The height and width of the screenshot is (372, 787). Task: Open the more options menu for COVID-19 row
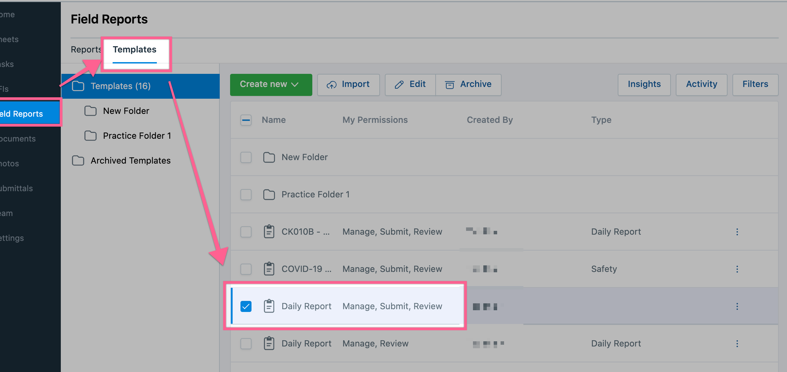pos(737,269)
